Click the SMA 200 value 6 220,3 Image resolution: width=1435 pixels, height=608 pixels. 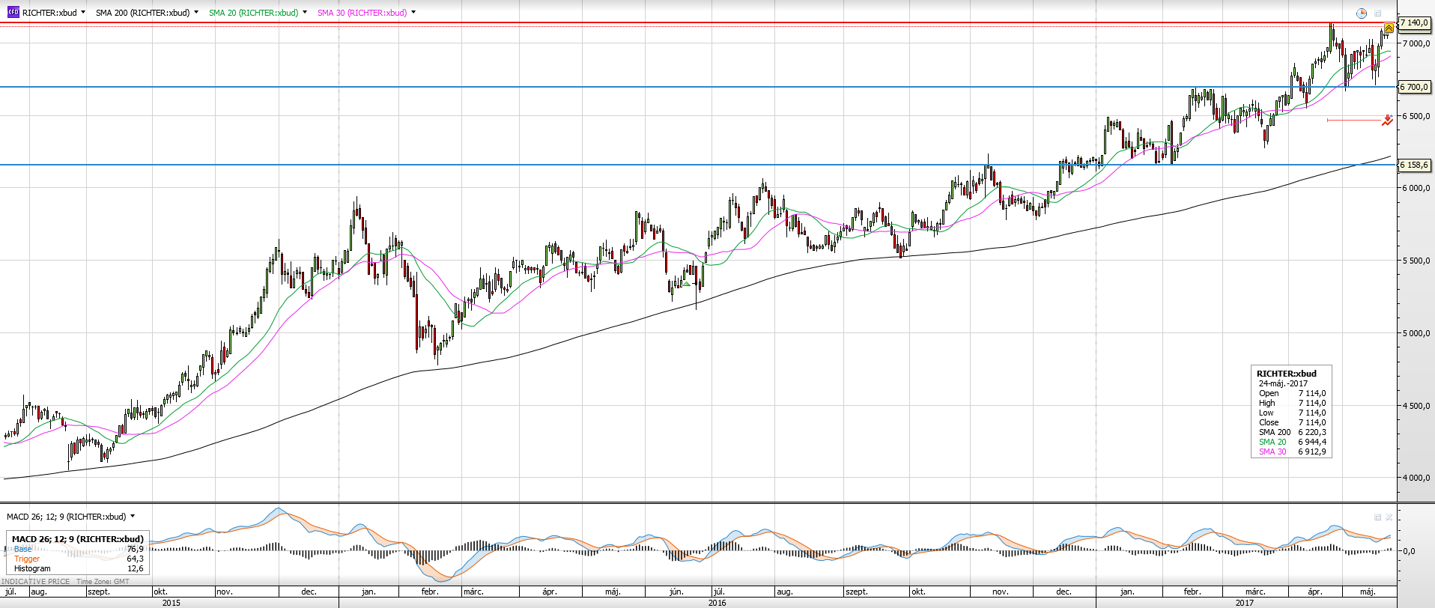[x=1312, y=432]
